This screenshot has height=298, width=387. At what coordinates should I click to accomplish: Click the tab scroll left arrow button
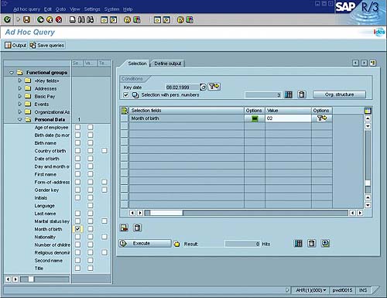coord(356,63)
